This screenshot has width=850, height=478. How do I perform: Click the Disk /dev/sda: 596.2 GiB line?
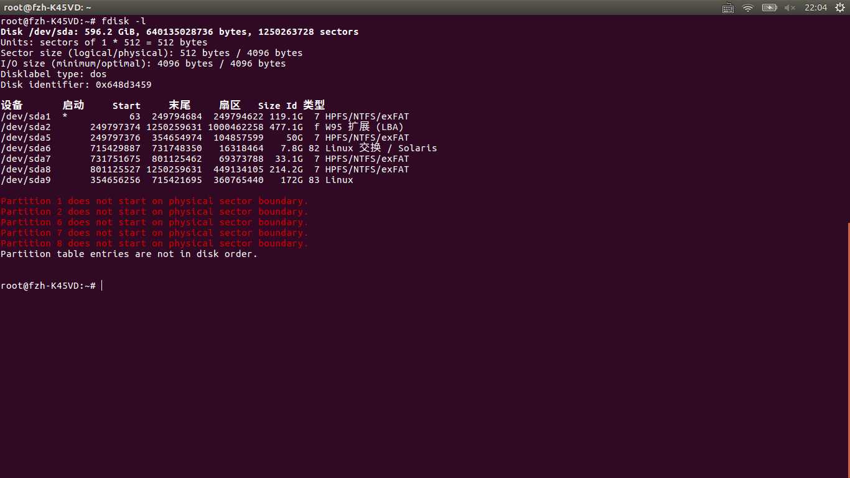(x=179, y=32)
